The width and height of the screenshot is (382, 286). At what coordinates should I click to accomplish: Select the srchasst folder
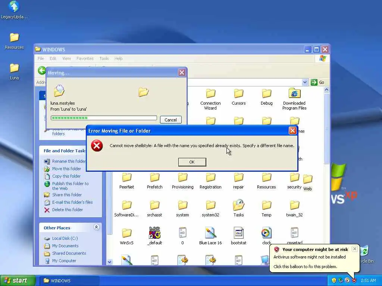[x=154, y=209]
